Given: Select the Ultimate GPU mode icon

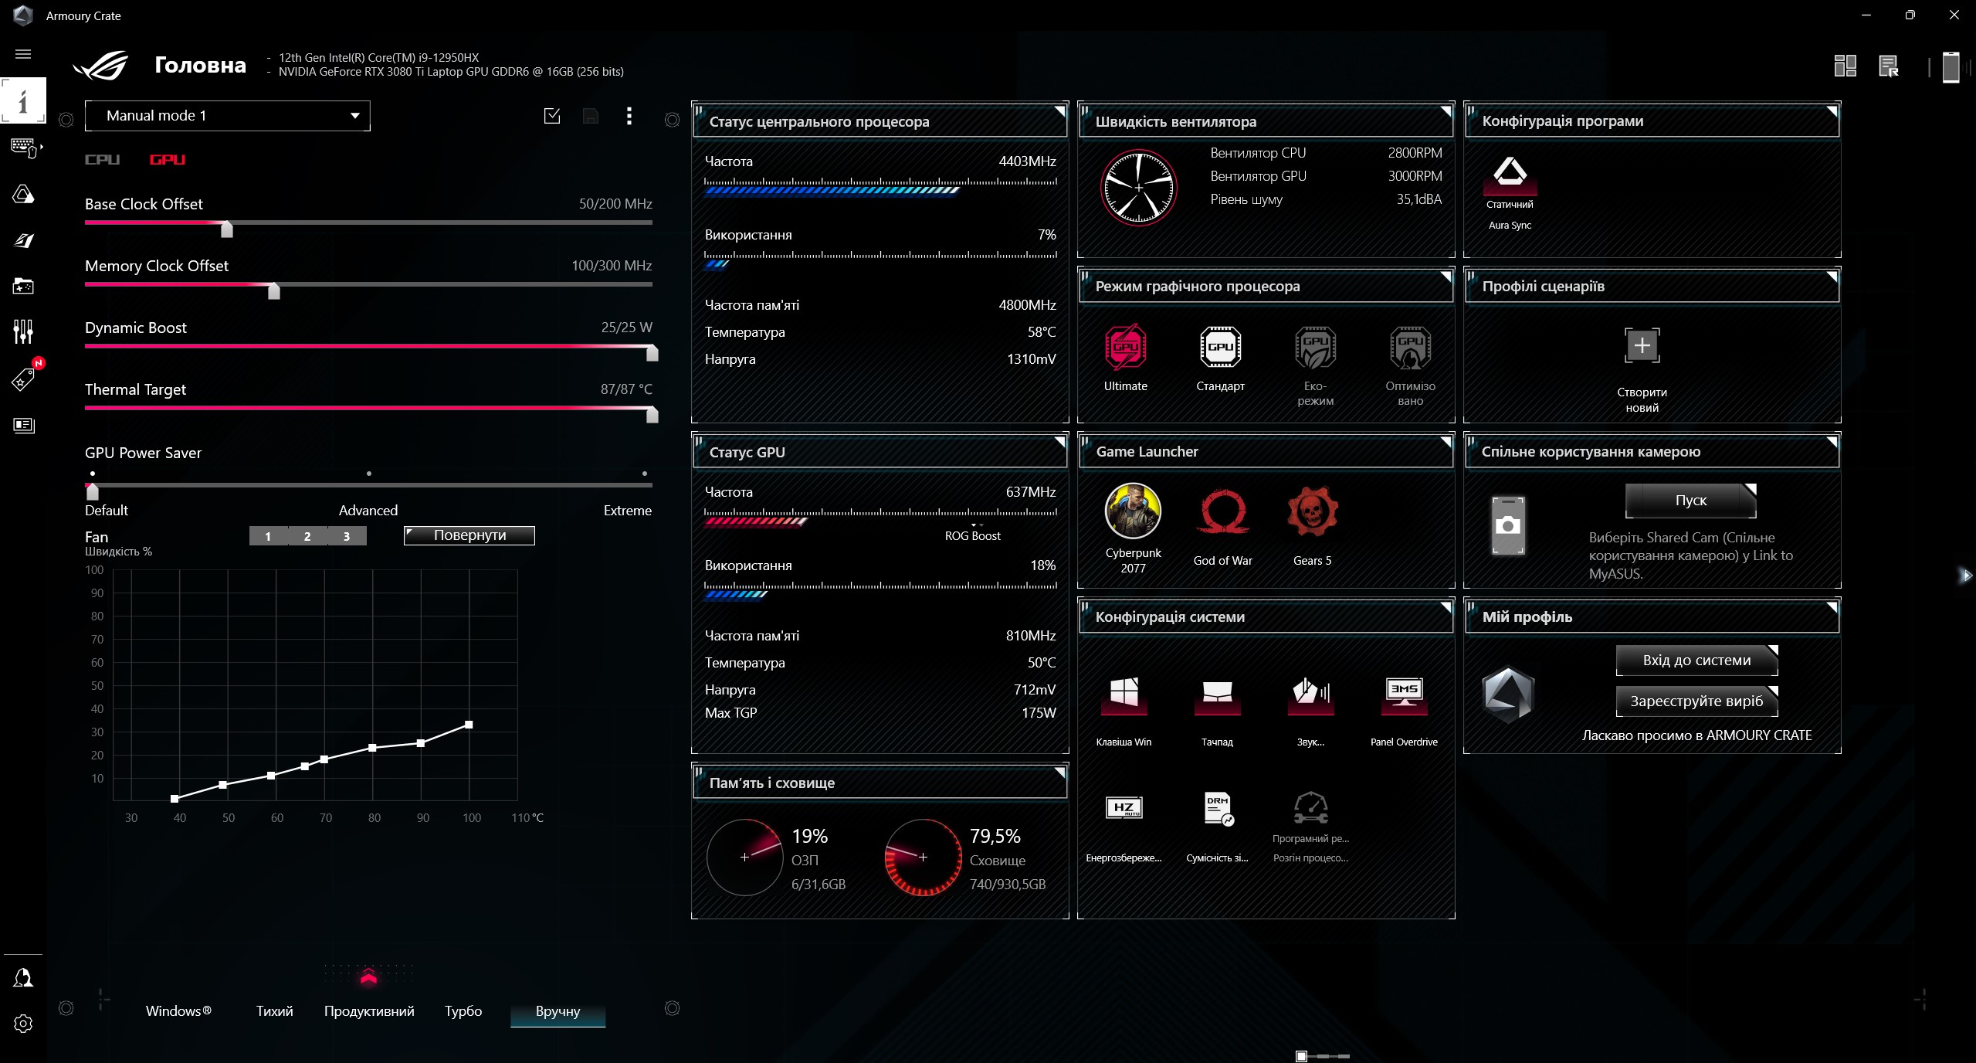Looking at the screenshot, I should tap(1125, 348).
